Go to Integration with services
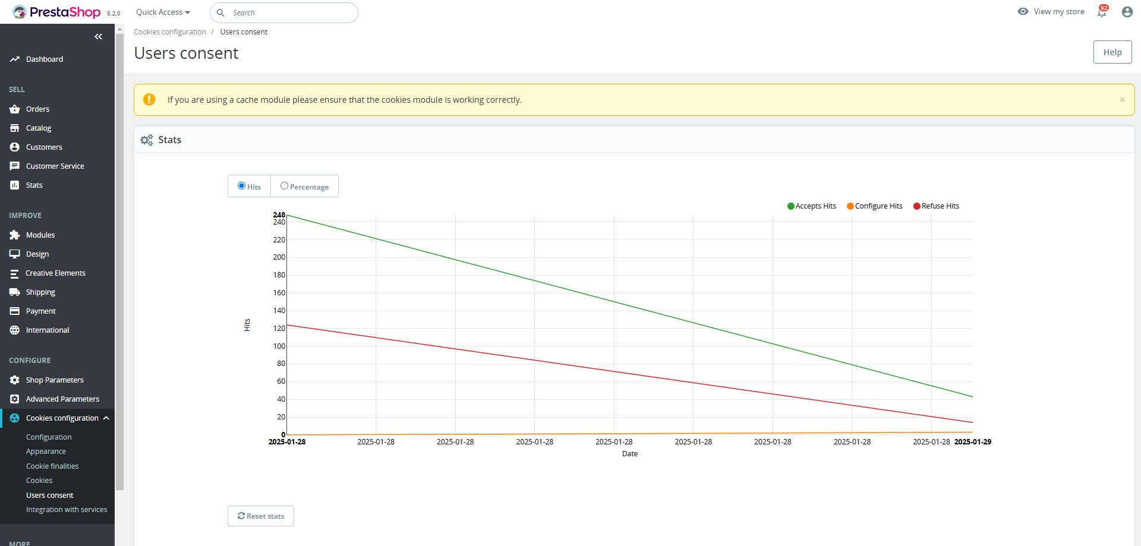This screenshot has width=1141, height=546. pyautogui.click(x=67, y=510)
